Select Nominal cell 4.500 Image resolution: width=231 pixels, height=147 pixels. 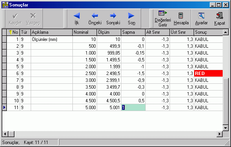point(85,101)
